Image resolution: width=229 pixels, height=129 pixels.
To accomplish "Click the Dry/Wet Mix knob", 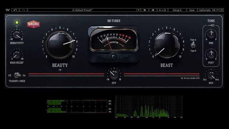I will (211, 75).
